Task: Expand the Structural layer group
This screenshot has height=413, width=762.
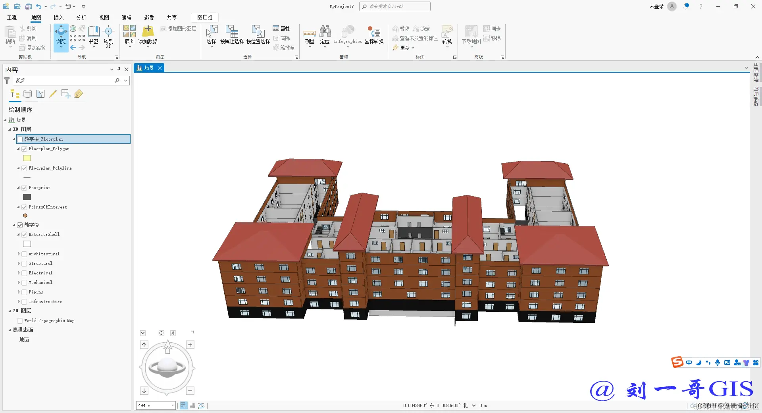Action: (x=19, y=264)
